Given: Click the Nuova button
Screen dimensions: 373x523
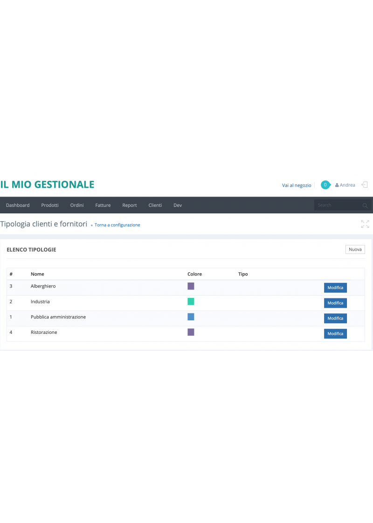Looking at the screenshot, I should [x=355, y=249].
